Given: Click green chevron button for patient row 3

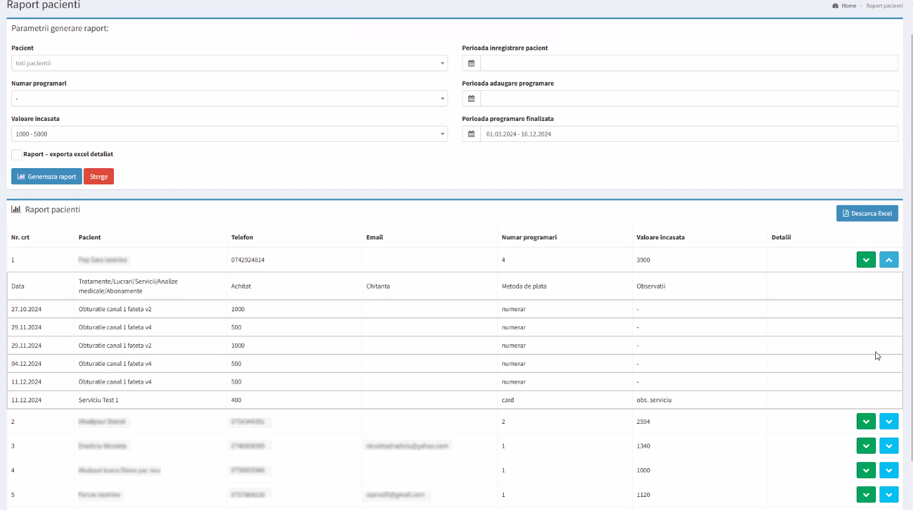Looking at the screenshot, I should (x=866, y=446).
